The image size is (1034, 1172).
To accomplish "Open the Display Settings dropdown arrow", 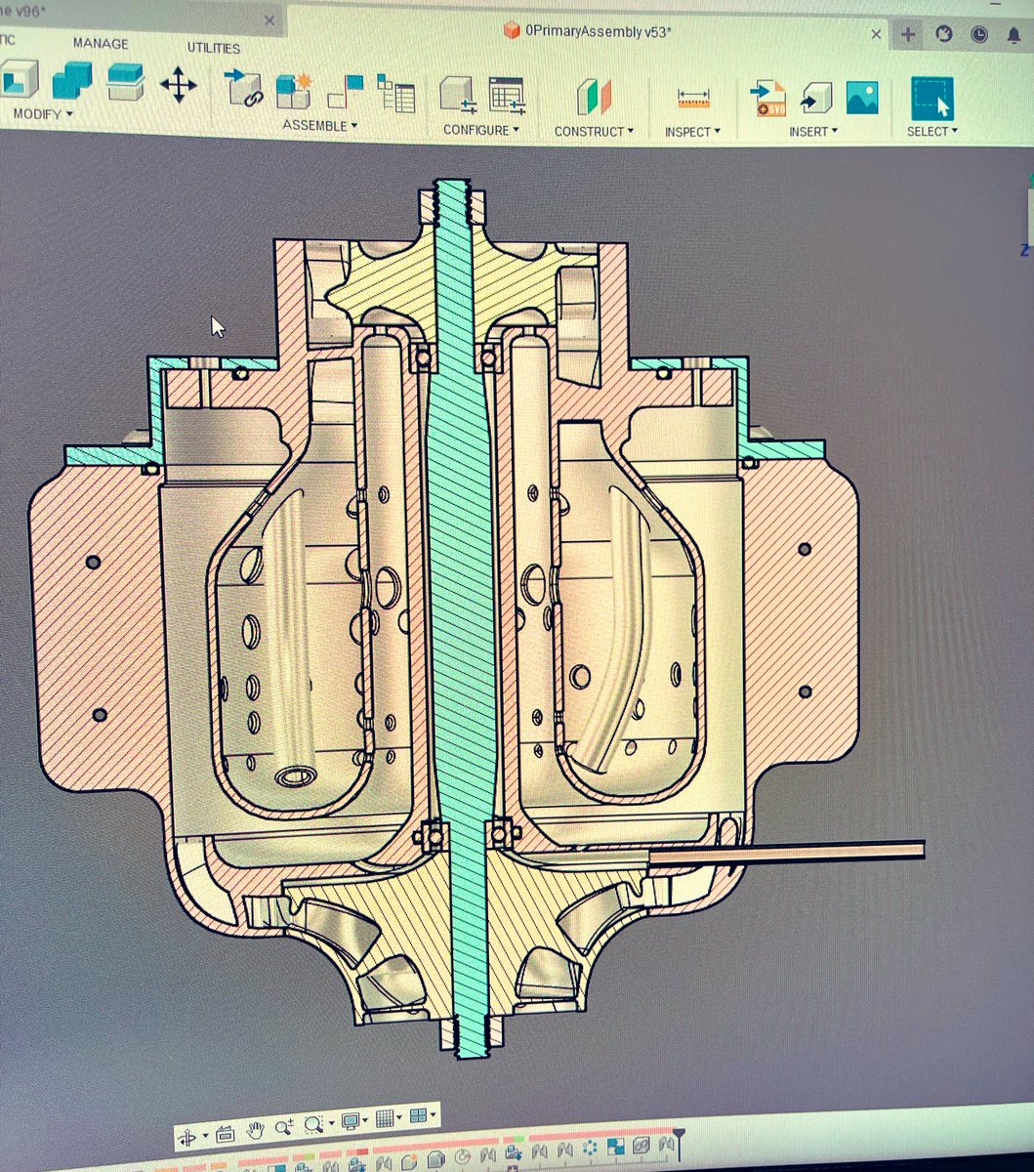I will 366,1121.
